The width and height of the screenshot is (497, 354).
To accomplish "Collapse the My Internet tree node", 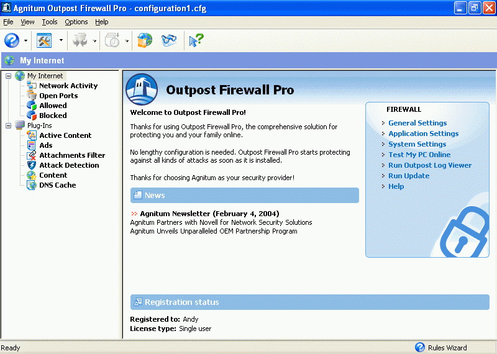I will (9, 76).
